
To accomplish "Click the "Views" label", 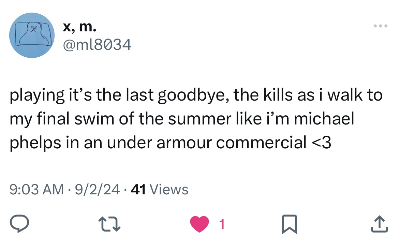I will tap(169, 189).
